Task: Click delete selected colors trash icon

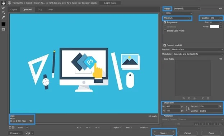Action: click(x=208, y=98)
